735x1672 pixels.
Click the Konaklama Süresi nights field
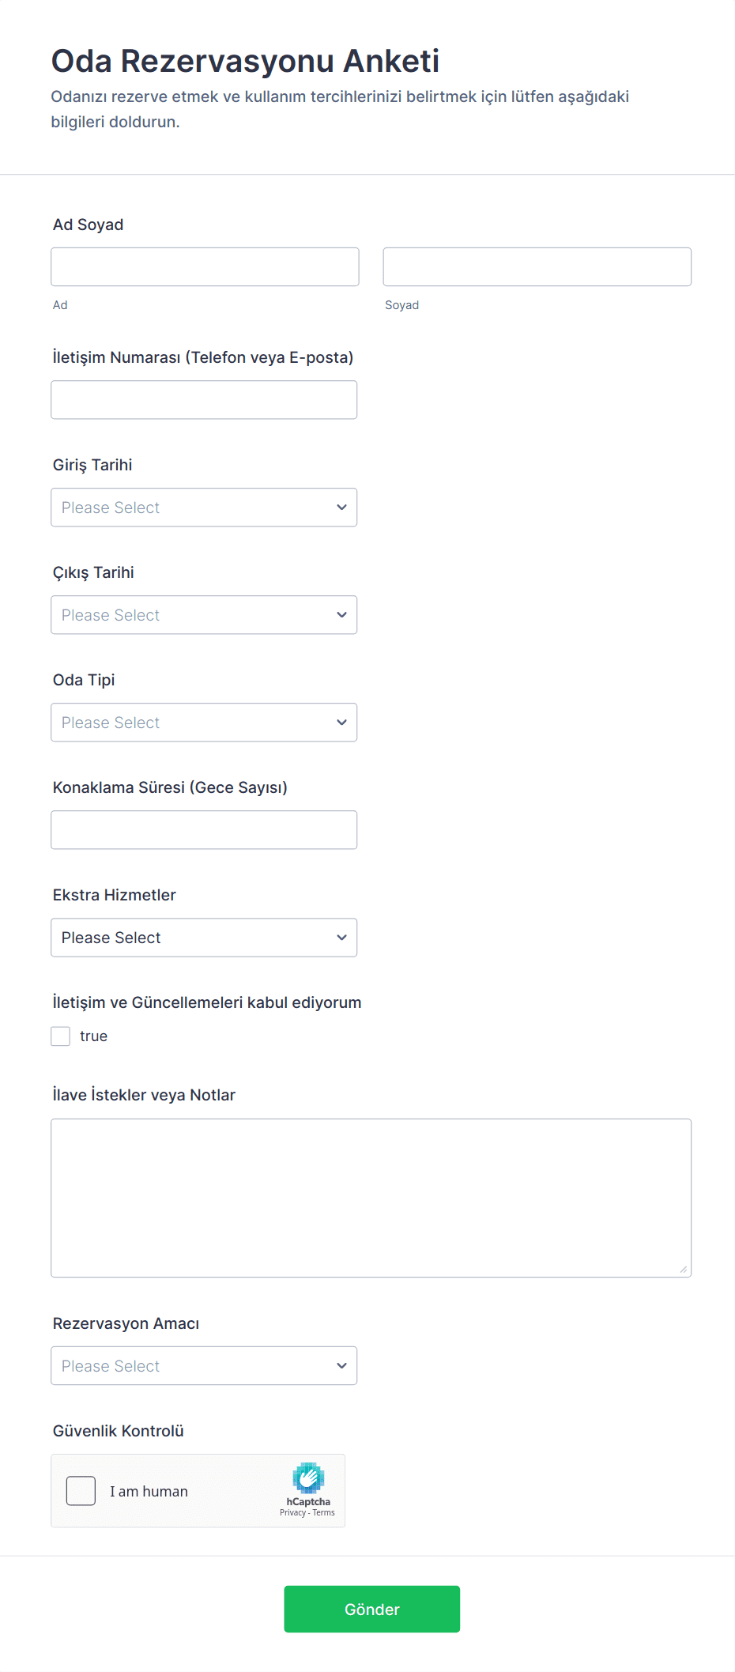pos(204,830)
